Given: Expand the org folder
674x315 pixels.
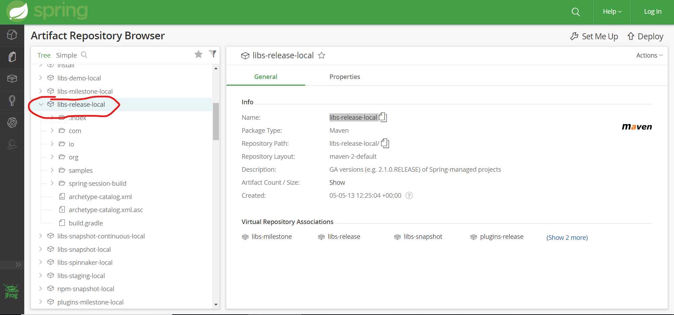Looking at the screenshot, I should tap(52, 157).
